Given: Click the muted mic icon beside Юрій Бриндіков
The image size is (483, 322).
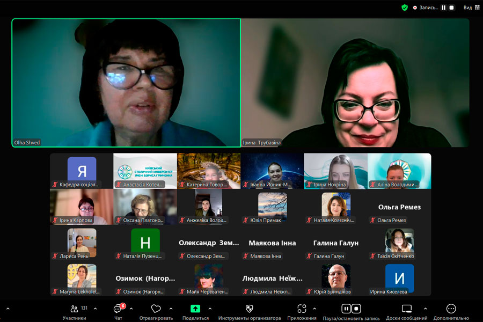Looking at the screenshot, I should click(x=309, y=291).
